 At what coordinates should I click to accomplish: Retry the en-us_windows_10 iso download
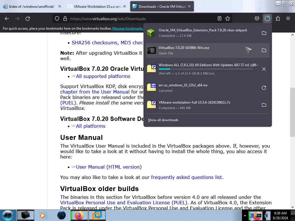(264, 88)
